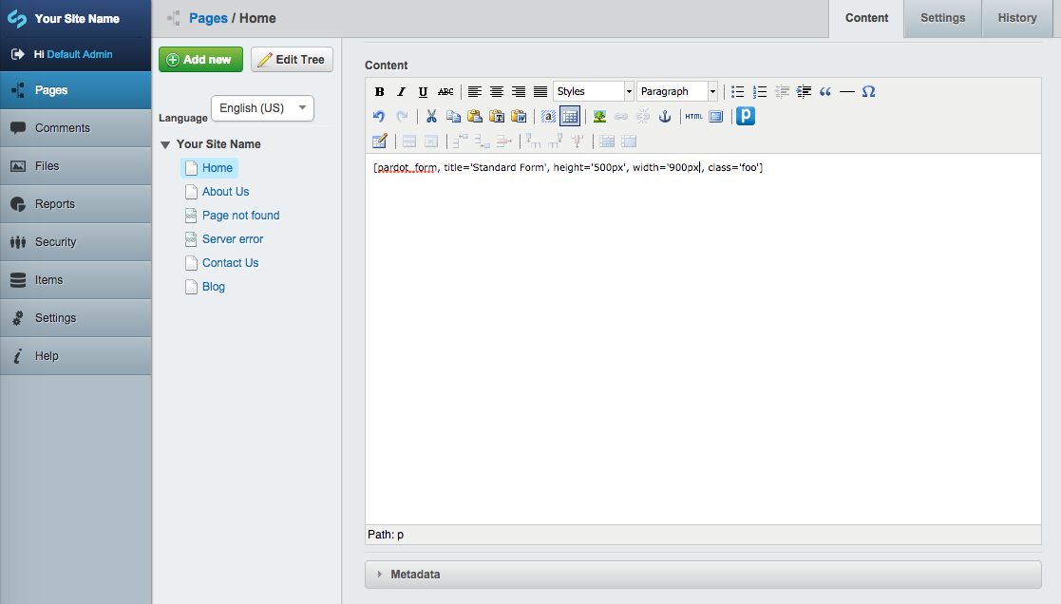The image size is (1061, 604).
Task: Toggle the unordered list formatting
Action: 737,91
